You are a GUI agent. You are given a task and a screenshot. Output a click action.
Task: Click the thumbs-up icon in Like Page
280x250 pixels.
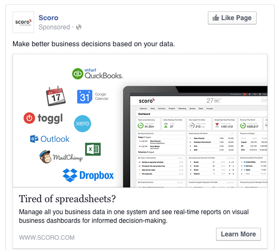(x=216, y=18)
